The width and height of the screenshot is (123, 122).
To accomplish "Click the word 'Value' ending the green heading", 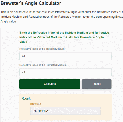I will 23,42.
